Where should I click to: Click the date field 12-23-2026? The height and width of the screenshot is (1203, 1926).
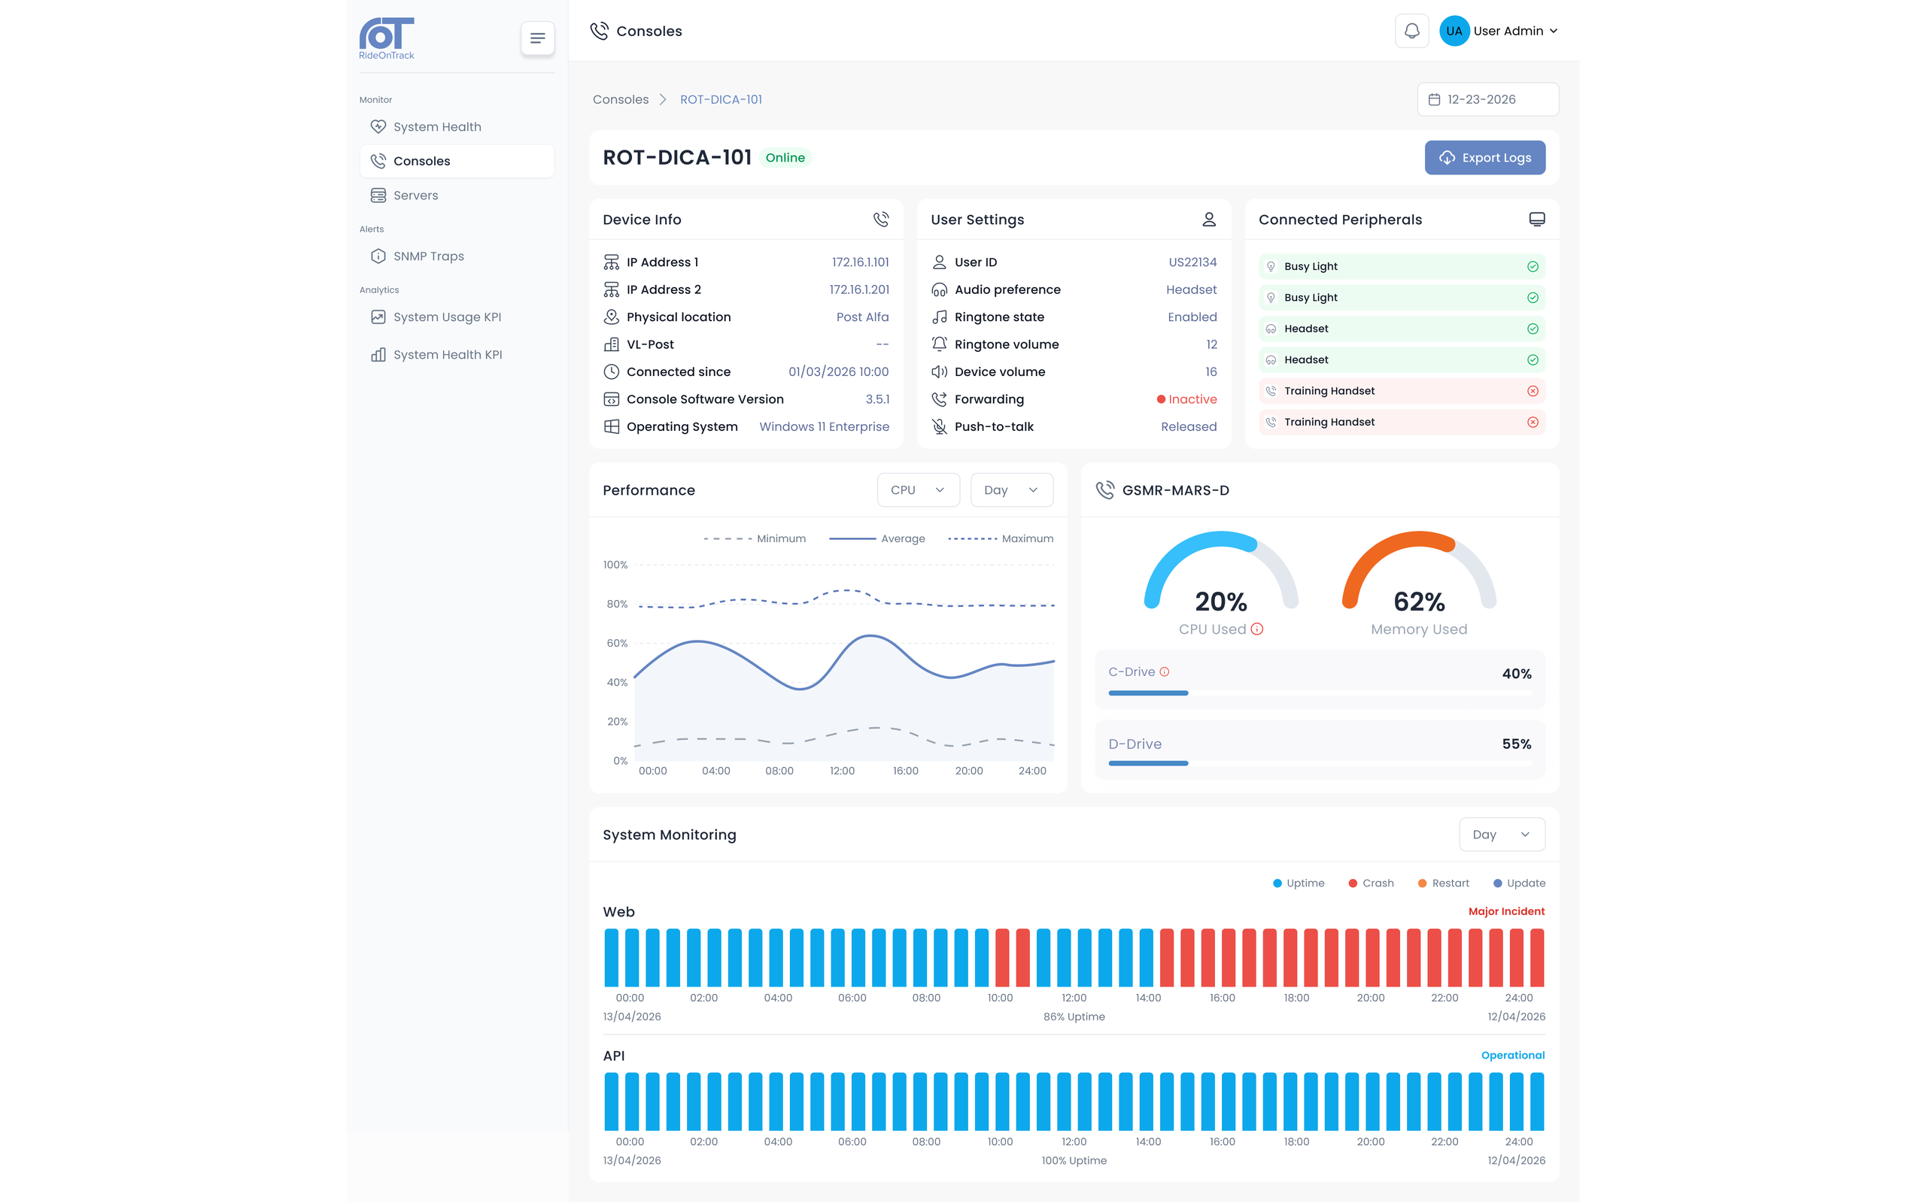tap(1487, 99)
